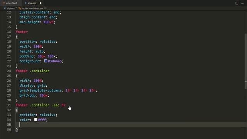Click the unsaved dot on style.css tab
Image resolution: width=247 pixels, height=139 pixels.
pyautogui.click(x=41, y=3)
